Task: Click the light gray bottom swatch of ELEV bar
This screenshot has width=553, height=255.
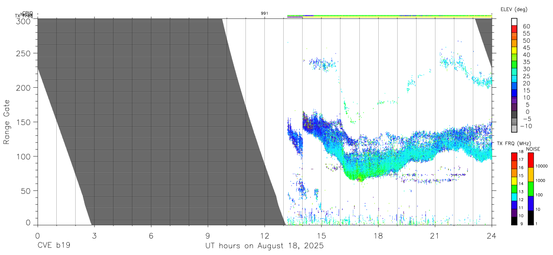Action: [514, 128]
